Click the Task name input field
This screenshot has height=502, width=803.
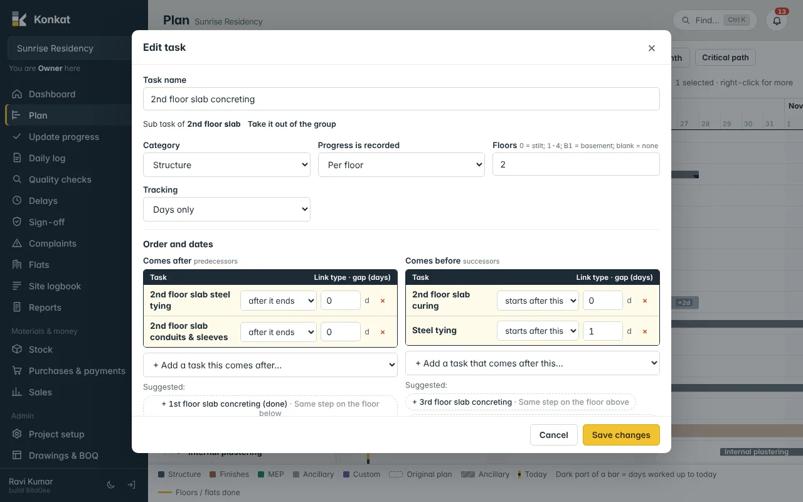tap(401, 99)
